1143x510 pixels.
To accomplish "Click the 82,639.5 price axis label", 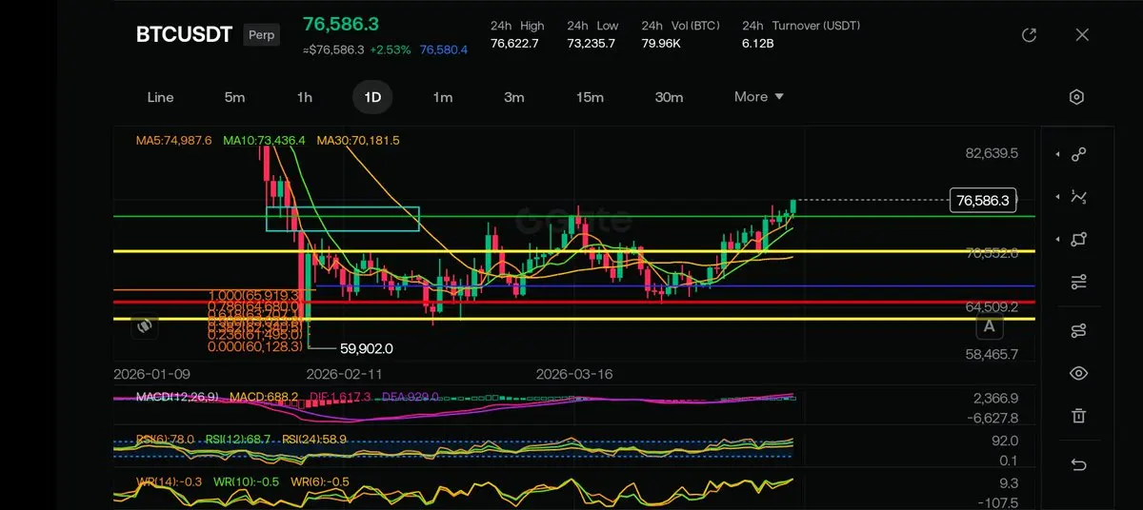I will [x=992, y=153].
